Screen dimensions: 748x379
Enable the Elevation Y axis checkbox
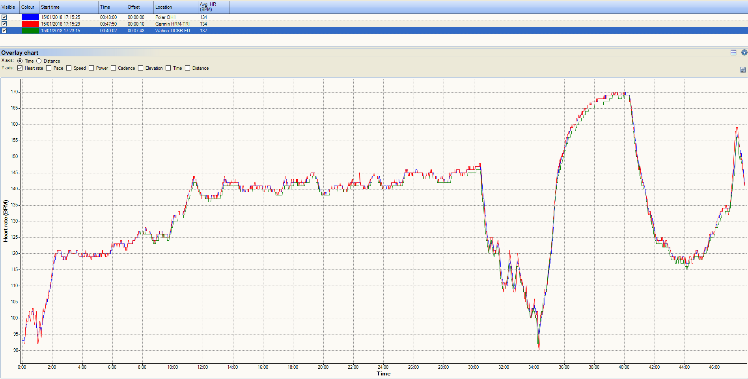(141, 68)
